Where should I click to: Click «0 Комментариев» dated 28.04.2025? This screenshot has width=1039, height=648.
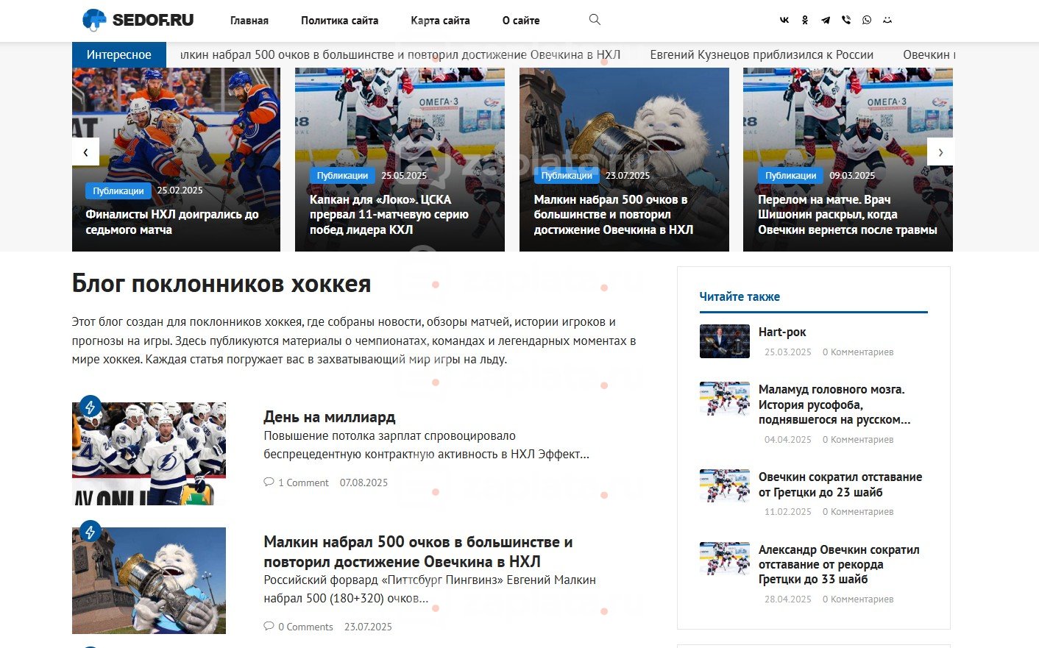(x=858, y=599)
